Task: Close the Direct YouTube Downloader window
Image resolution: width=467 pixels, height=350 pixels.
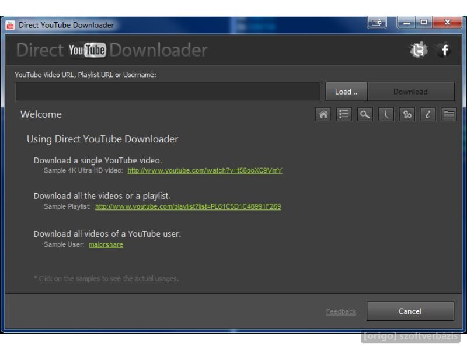Action: (x=447, y=23)
